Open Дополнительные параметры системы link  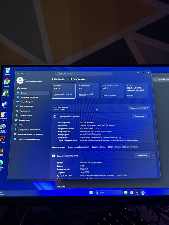click(123, 147)
